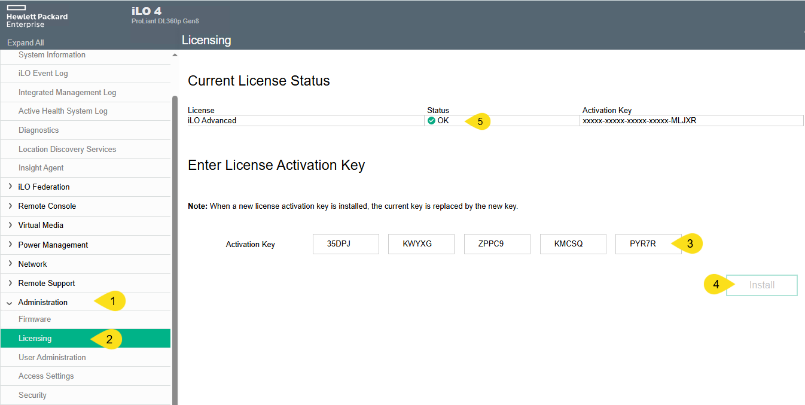Click the License column header
The height and width of the screenshot is (405, 805).
[201, 111]
